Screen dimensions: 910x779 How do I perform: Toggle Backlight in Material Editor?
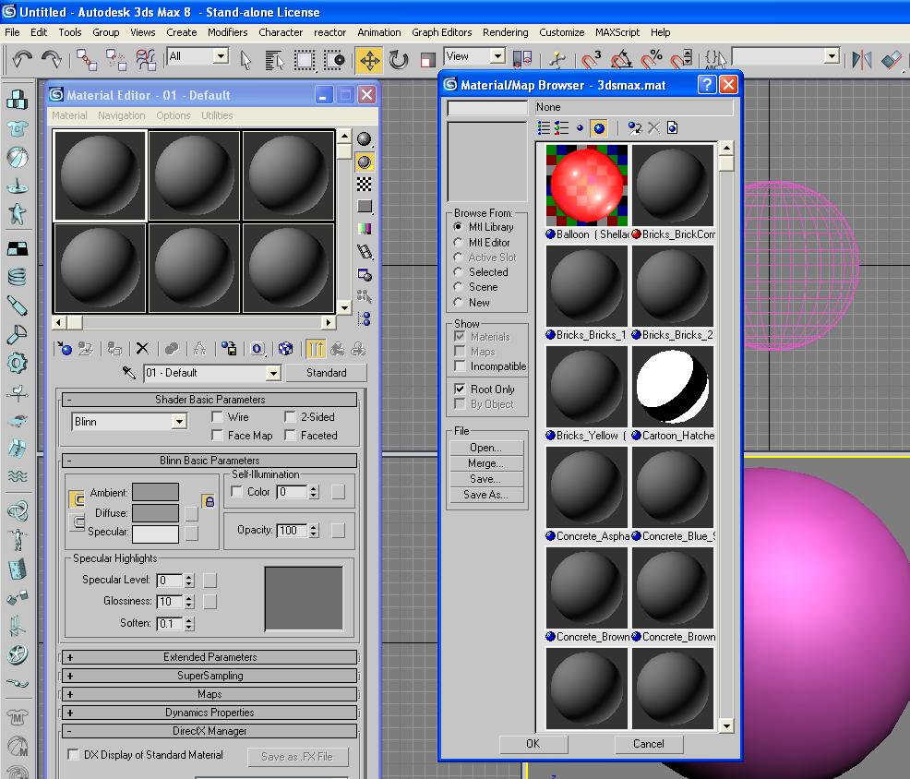(365, 162)
